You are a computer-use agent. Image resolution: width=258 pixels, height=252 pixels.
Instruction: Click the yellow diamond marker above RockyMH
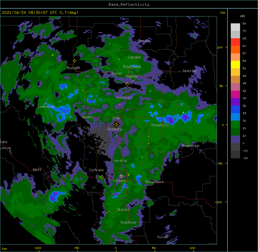(75, 61)
